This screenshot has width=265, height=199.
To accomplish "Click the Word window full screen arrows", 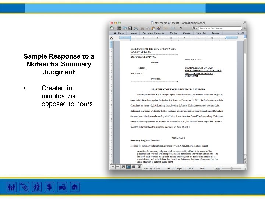I will coord(244,23).
